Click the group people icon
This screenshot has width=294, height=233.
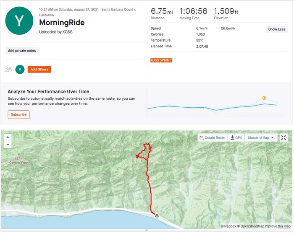(x=8, y=70)
